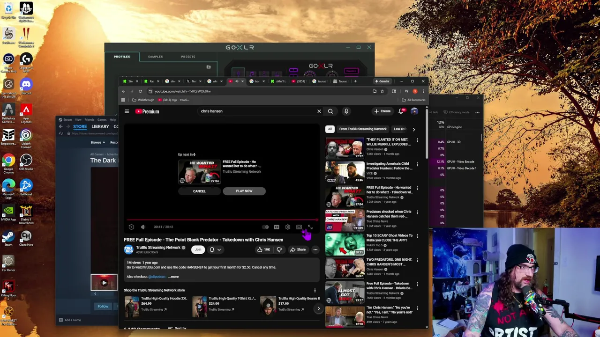Open the subscription bell notification dropdown
The height and width of the screenshot is (337, 600).
(x=215, y=249)
